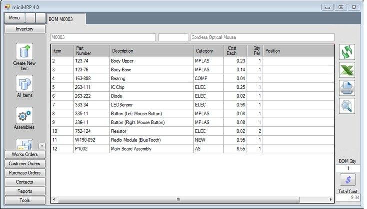Expand the Purchase Orders section
The height and width of the screenshot is (209, 367).
24,173
